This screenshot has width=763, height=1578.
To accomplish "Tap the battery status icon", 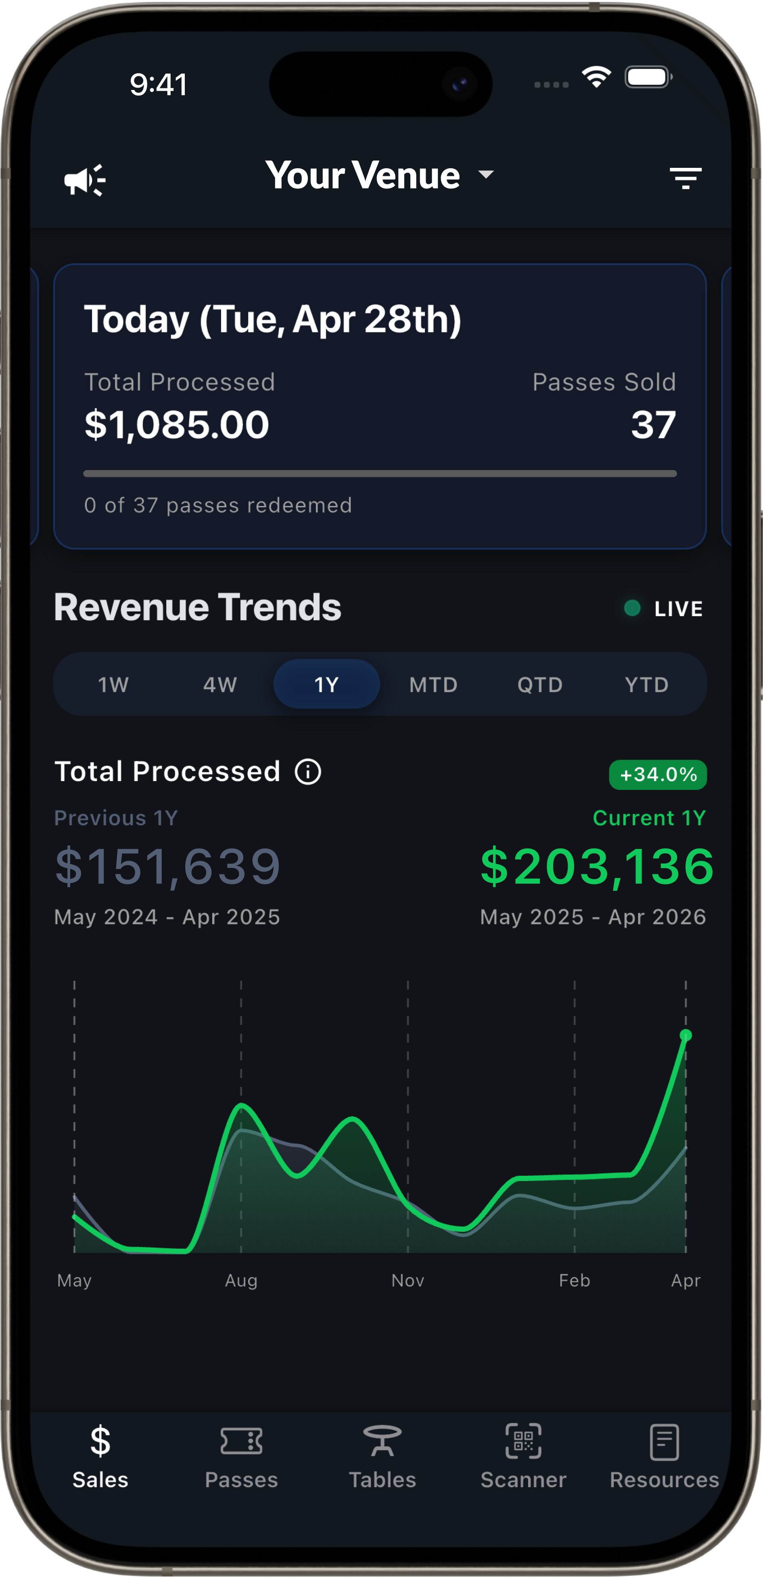I will coord(648,77).
